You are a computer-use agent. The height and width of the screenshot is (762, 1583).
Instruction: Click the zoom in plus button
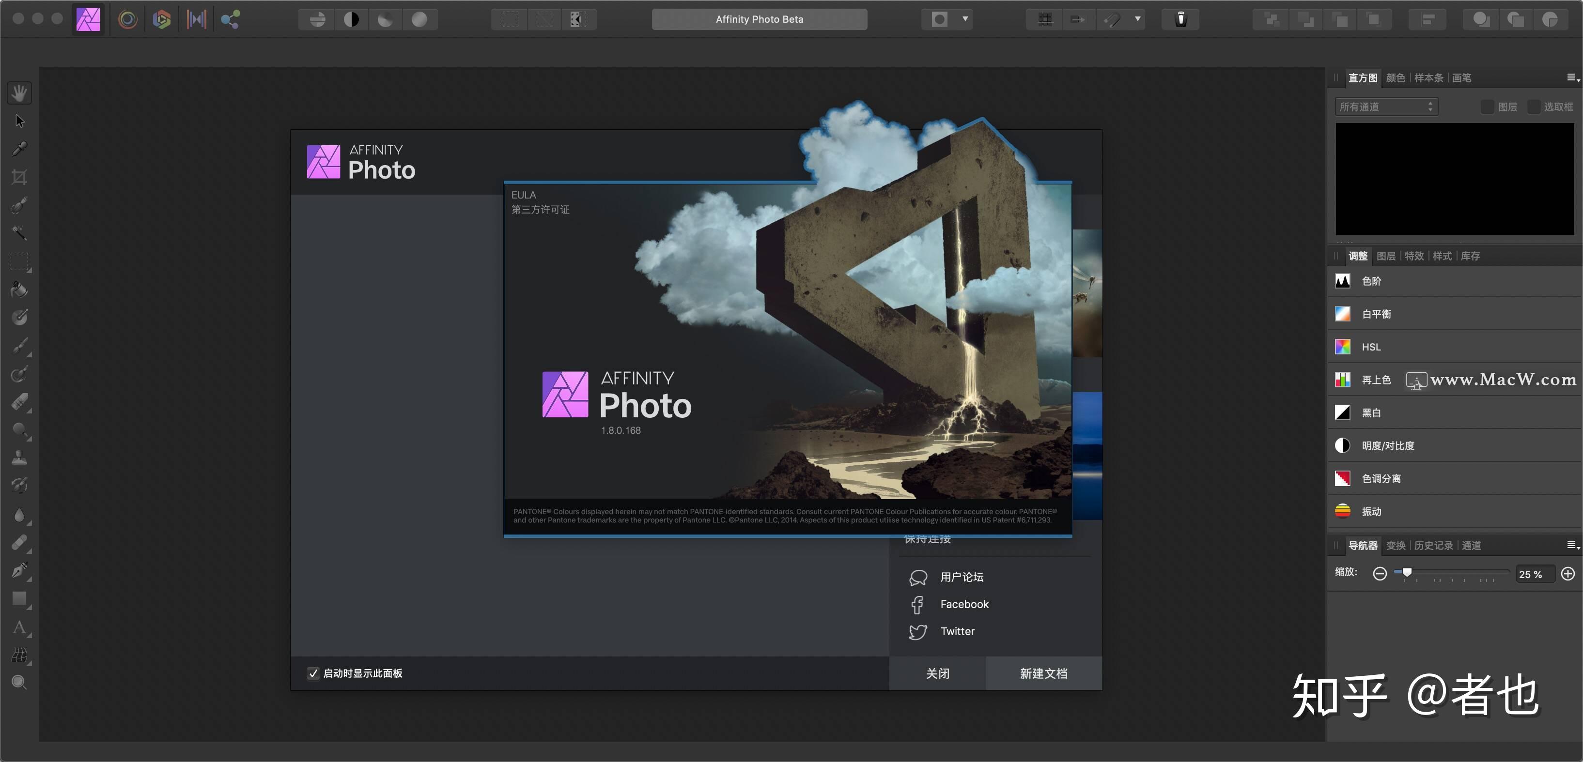coord(1567,574)
